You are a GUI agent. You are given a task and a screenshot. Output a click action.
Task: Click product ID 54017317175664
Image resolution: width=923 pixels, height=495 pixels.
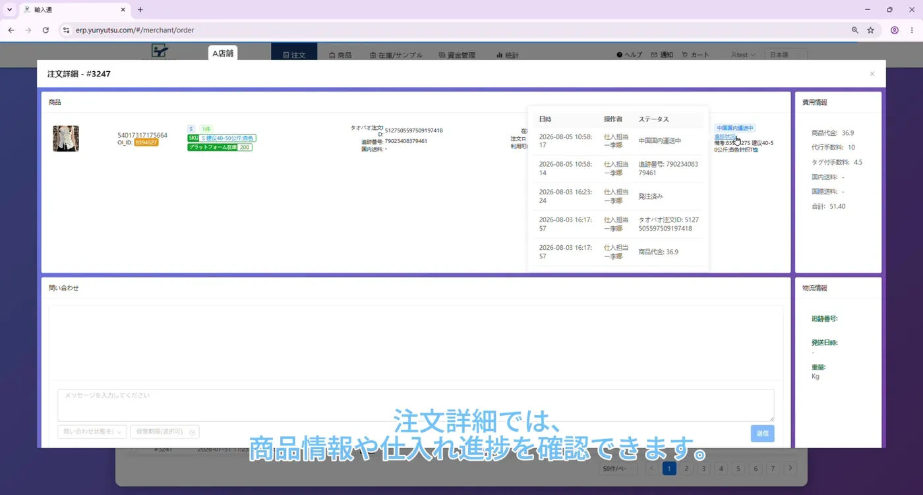142,135
